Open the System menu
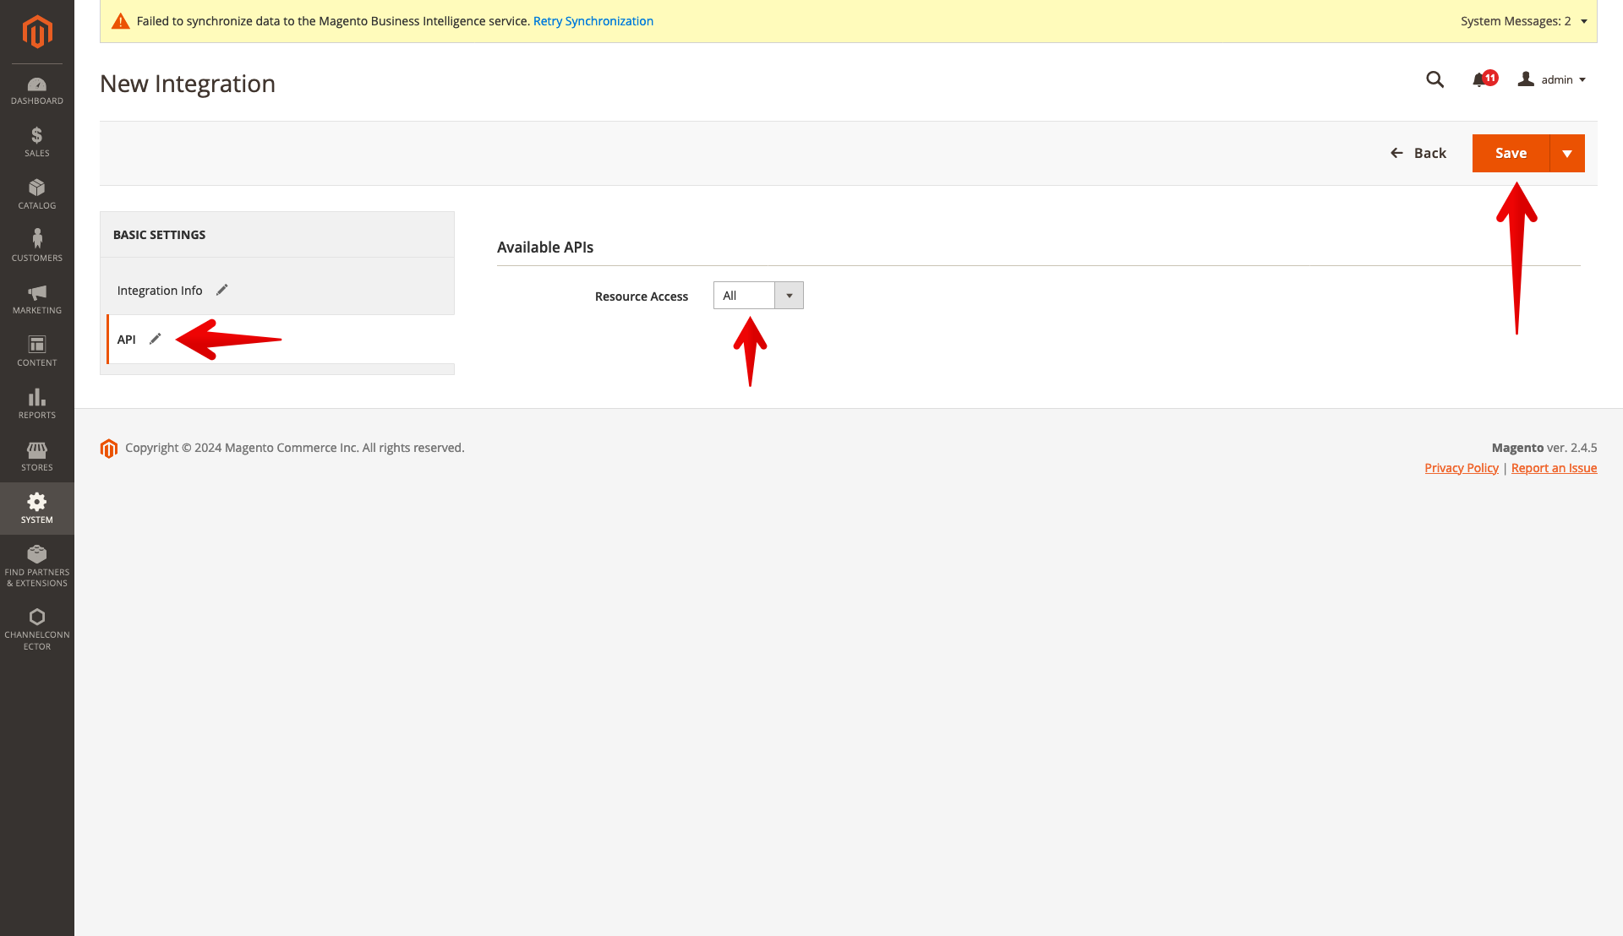The image size is (1623, 936). [x=37, y=509]
